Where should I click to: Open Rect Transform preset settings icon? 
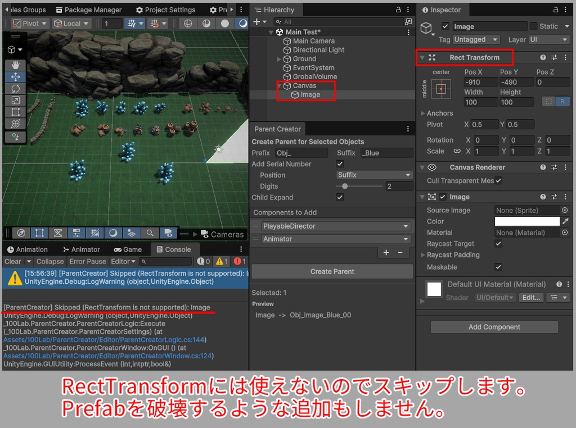pos(554,58)
